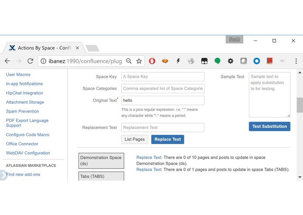Click Replace Text link for Tabs space
The width and height of the screenshot is (303, 215).
coord(149,169)
